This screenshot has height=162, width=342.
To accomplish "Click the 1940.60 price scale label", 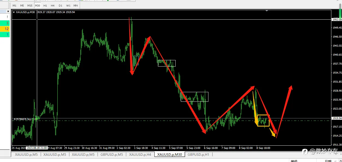I will (x=337, y=55).
